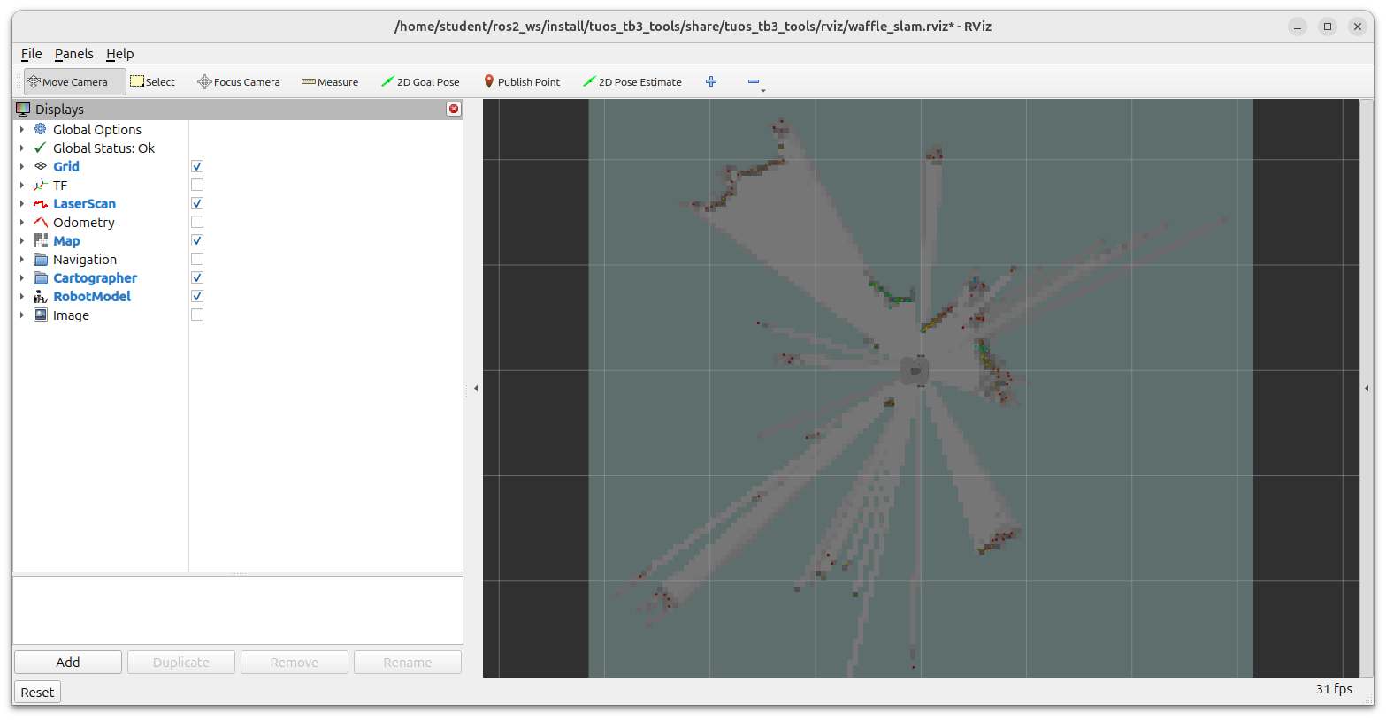This screenshot has height=720, width=1386.
Task: Activate the Select tool
Action: point(153,82)
